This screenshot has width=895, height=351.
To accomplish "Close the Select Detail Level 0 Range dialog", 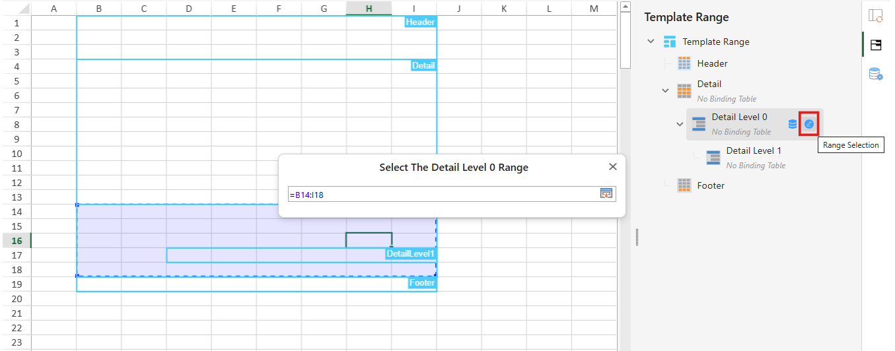I will click(612, 167).
